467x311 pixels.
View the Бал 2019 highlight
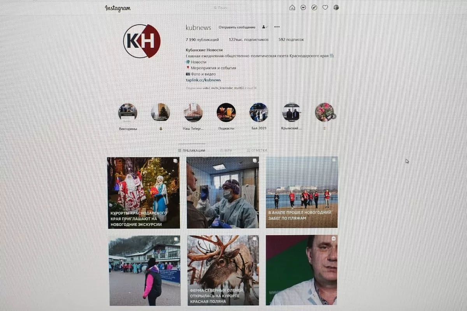pyautogui.click(x=259, y=113)
